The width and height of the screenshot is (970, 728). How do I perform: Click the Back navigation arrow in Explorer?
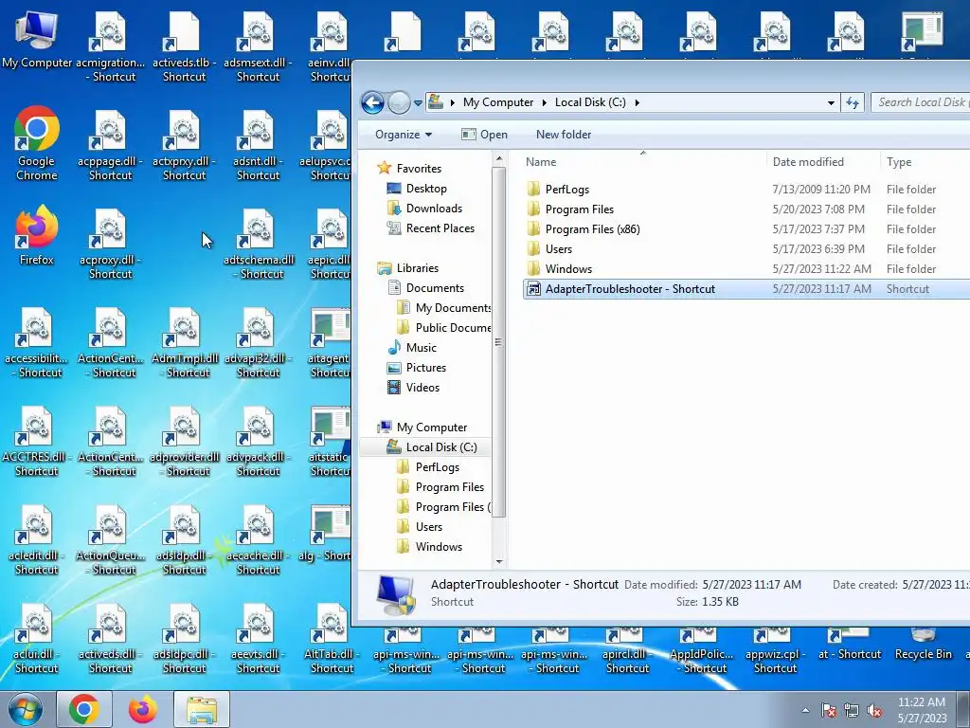(372, 102)
